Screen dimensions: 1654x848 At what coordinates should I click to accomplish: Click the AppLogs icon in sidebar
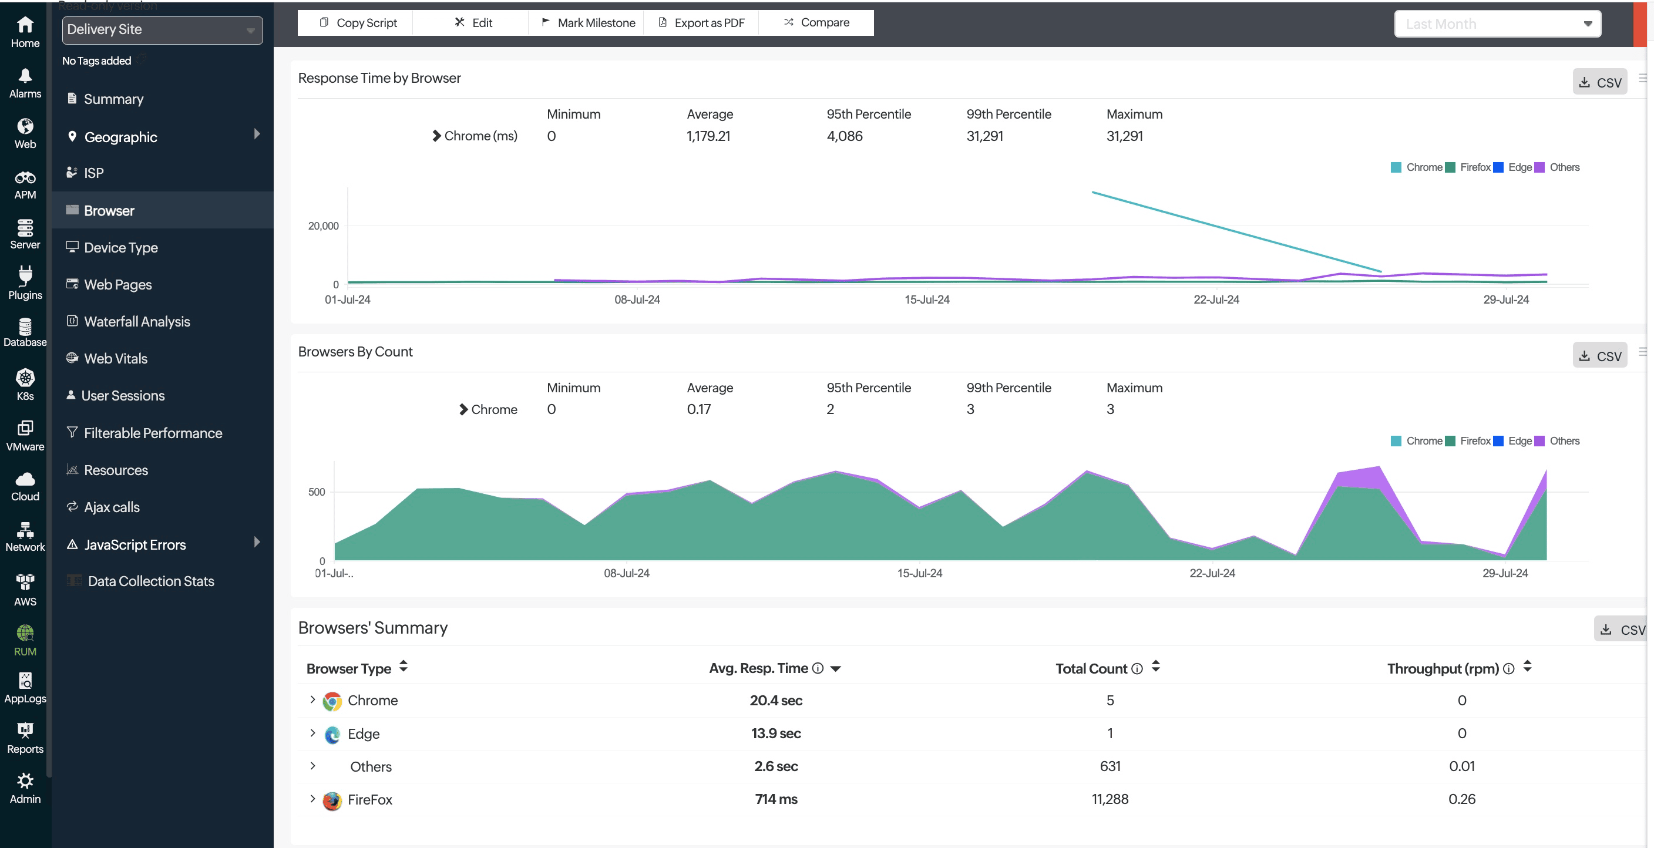click(x=25, y=681)
